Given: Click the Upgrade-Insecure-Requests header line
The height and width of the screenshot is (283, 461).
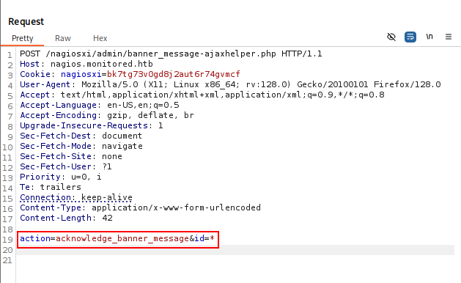Looking at the screenshot, I should pos(92,125).
